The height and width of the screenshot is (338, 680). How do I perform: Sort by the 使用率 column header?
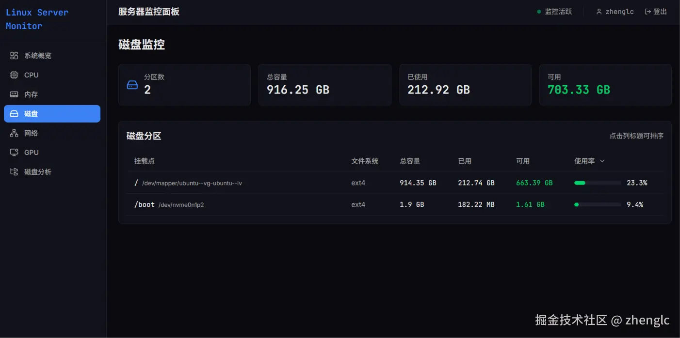tap(584, 161)
